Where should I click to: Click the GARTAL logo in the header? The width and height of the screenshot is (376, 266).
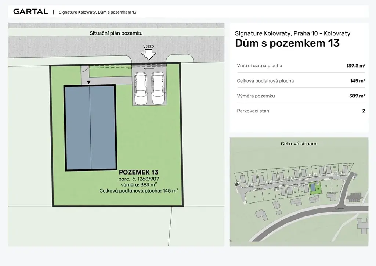click(30, 11)
